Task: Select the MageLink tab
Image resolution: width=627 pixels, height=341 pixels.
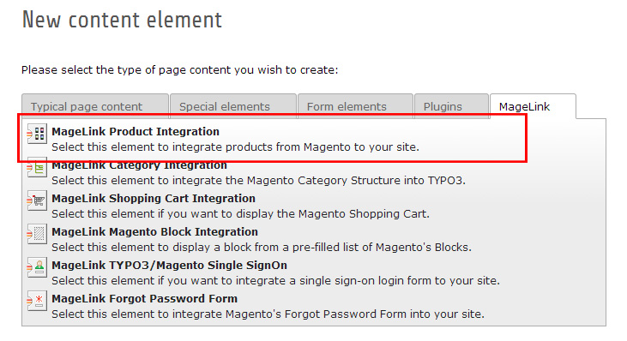Action: 533,106
